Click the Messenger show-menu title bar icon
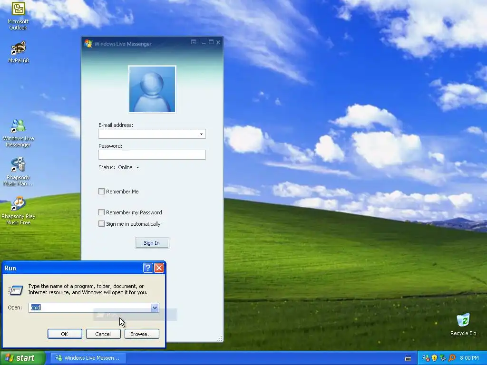The width and height of the screenshot is (487, 365). pyautogui.click(x=194, y=42)
